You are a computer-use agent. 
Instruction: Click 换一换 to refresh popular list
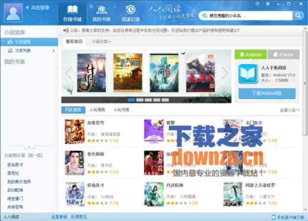click(x=35, y=155)
